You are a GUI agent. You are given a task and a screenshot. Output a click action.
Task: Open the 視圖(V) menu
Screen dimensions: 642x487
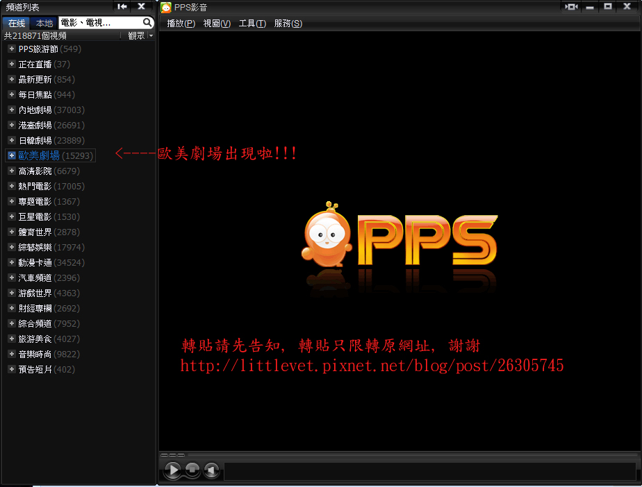pyautogui.click(x=217, y=24)
